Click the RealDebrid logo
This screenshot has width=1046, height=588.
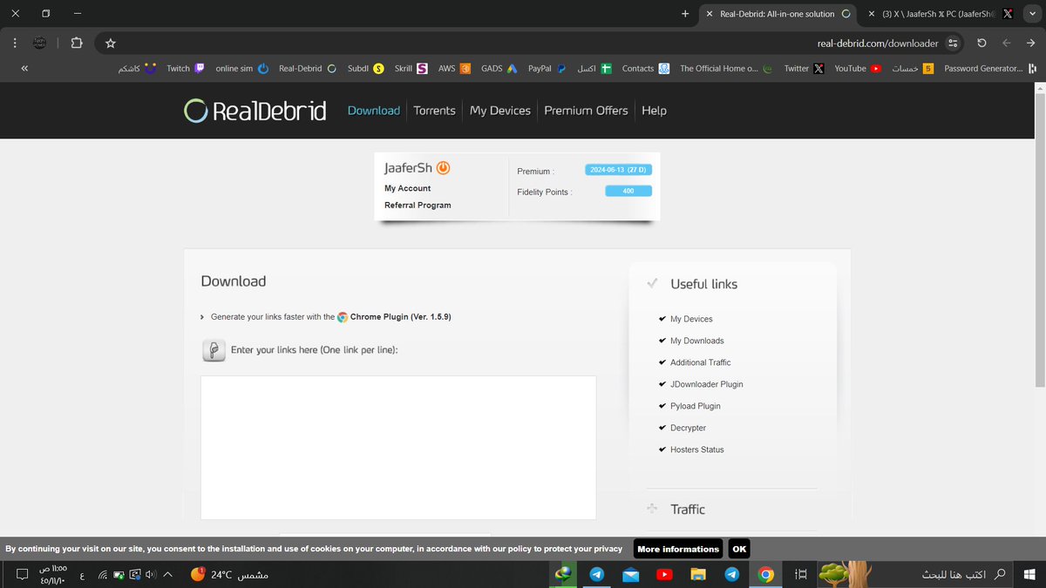[255, 111]
